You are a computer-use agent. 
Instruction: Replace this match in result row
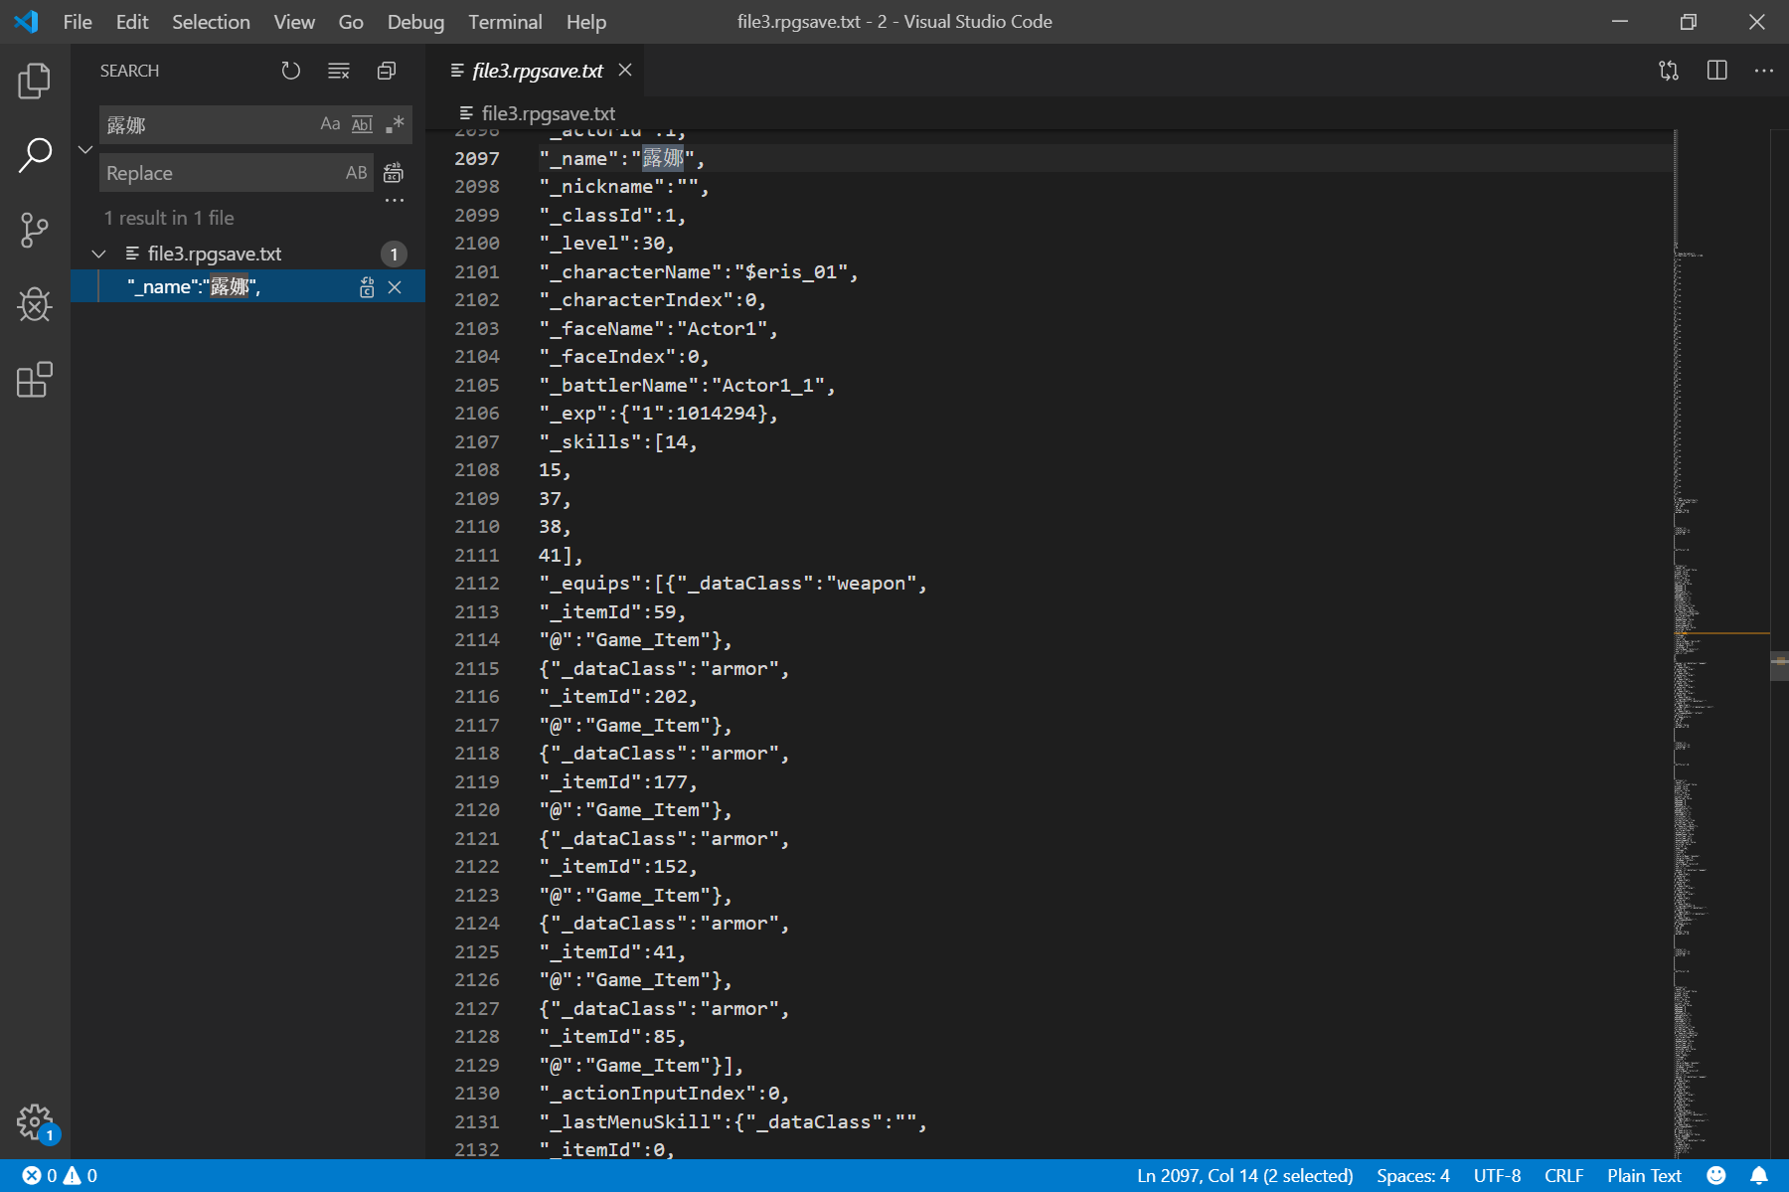point(367,287)
